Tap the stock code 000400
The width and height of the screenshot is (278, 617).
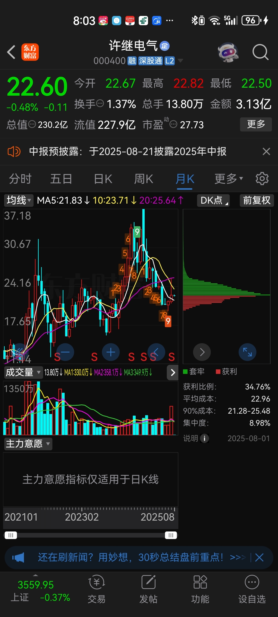click(x=109, y=61)
